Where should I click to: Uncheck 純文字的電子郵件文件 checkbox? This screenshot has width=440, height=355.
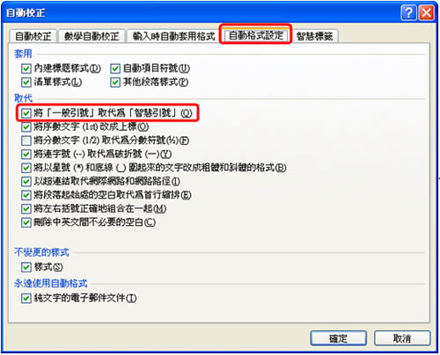pos(26,298)
